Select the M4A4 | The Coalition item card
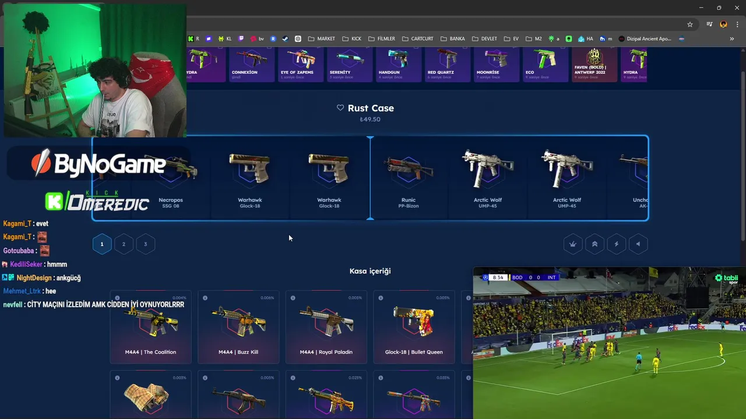Viewport: 746px width, 419px height. click(150, 328)
